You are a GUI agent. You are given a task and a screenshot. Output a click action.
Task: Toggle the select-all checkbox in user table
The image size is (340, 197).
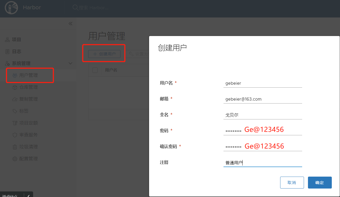click(x=95, y=70)
